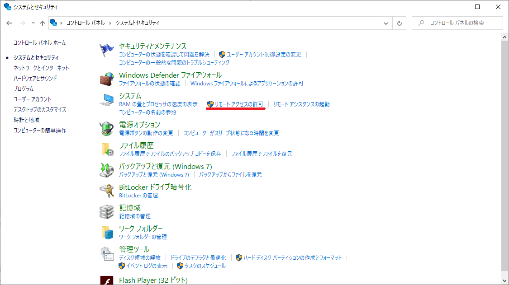Screen dimensions: 509x285
Task: Click コンピューターがスリープ状態になる時間を変更 link
Action: pyautogui.click(x=231, y=133)
